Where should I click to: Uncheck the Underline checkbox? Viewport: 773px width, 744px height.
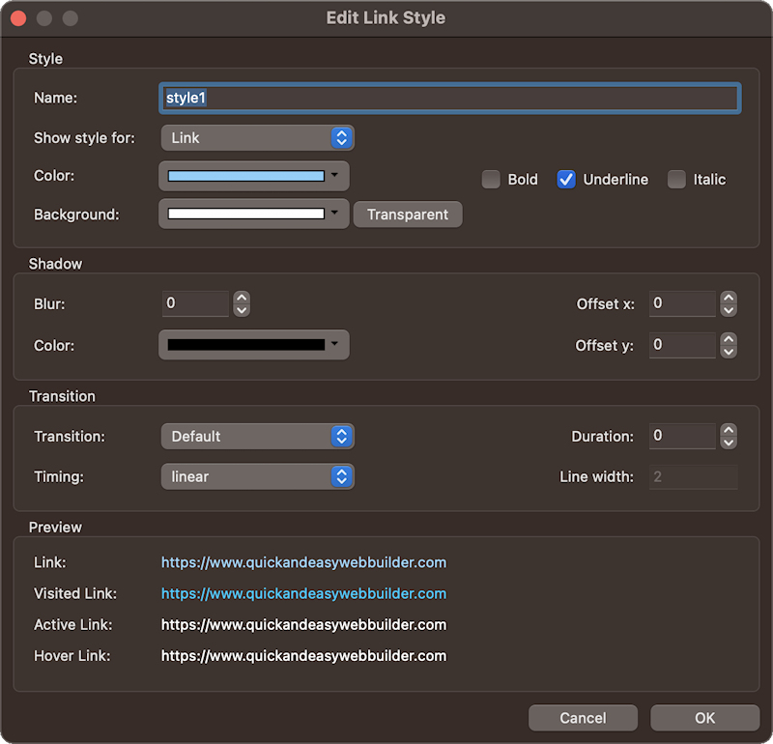(566, 179)
